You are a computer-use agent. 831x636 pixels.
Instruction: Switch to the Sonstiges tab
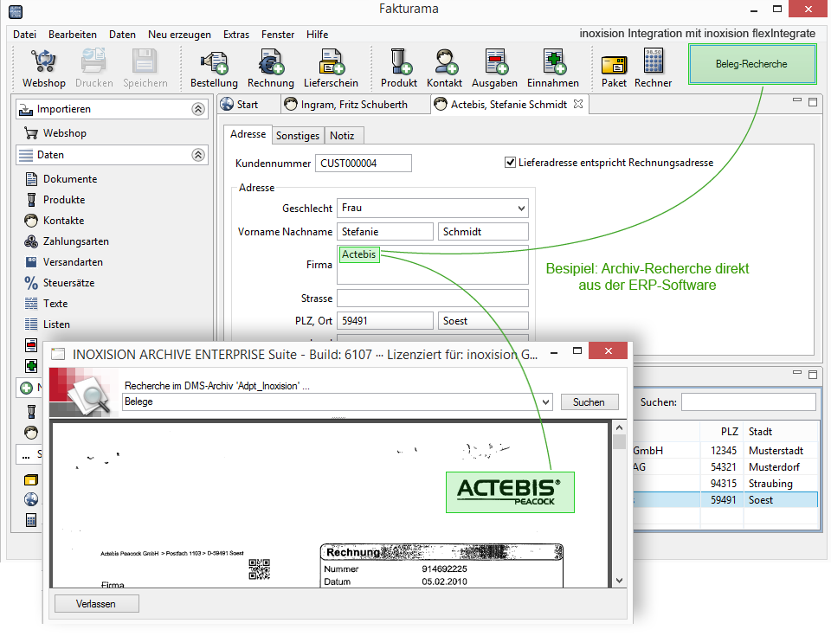pyautogui.click(x=298, y=136)
